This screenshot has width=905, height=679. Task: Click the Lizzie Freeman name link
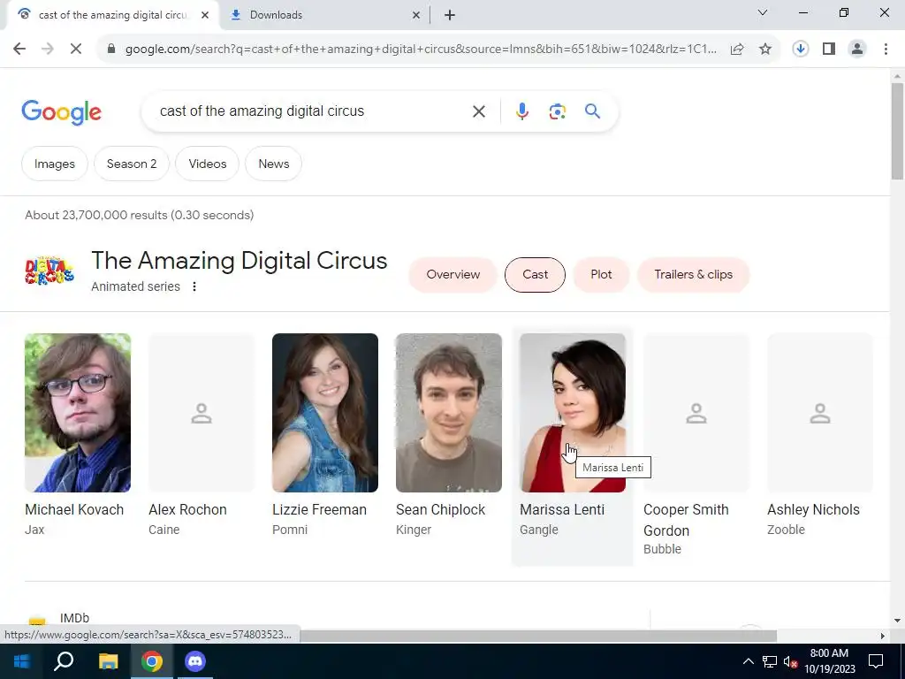tap(319, 509)
